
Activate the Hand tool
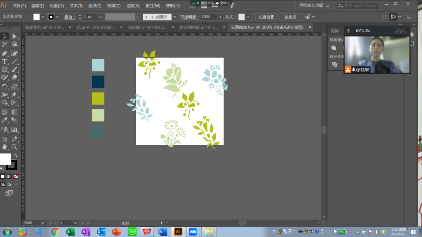click(5, 147)
